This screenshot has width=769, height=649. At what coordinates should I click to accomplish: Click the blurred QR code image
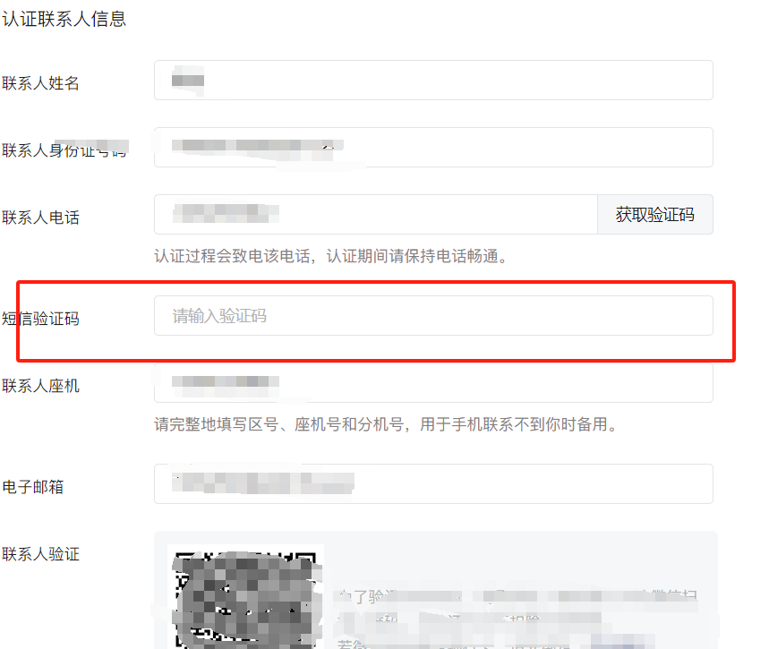[245, 597]
